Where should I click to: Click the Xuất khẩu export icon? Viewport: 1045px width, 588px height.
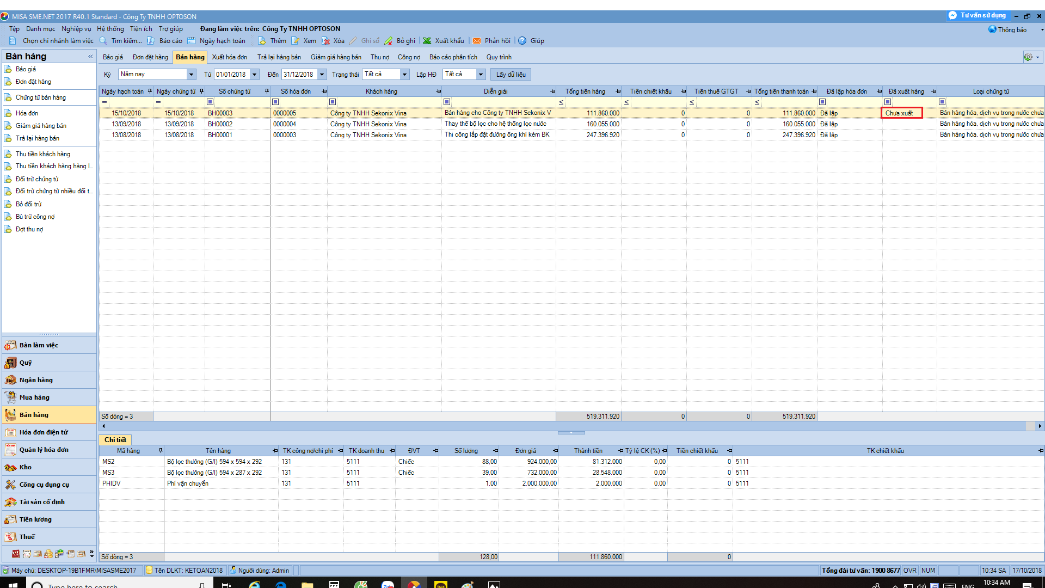click(x=427, y=41)
